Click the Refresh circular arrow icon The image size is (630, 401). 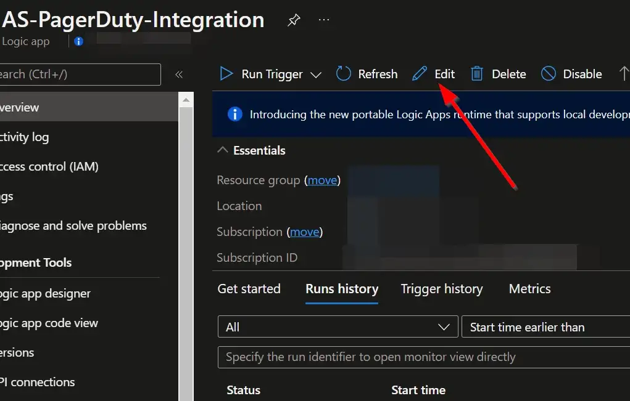[343, 74]
